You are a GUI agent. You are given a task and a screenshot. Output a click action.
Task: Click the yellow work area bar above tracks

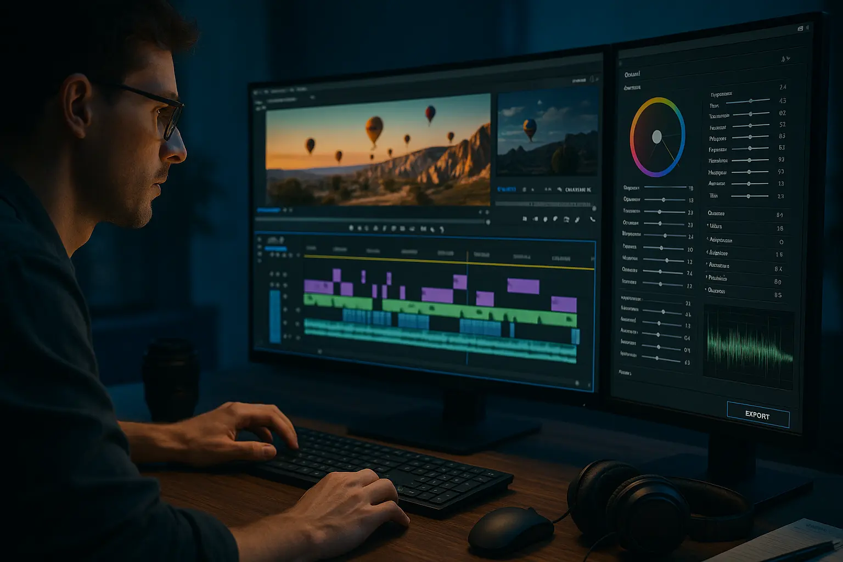(449, 262)
